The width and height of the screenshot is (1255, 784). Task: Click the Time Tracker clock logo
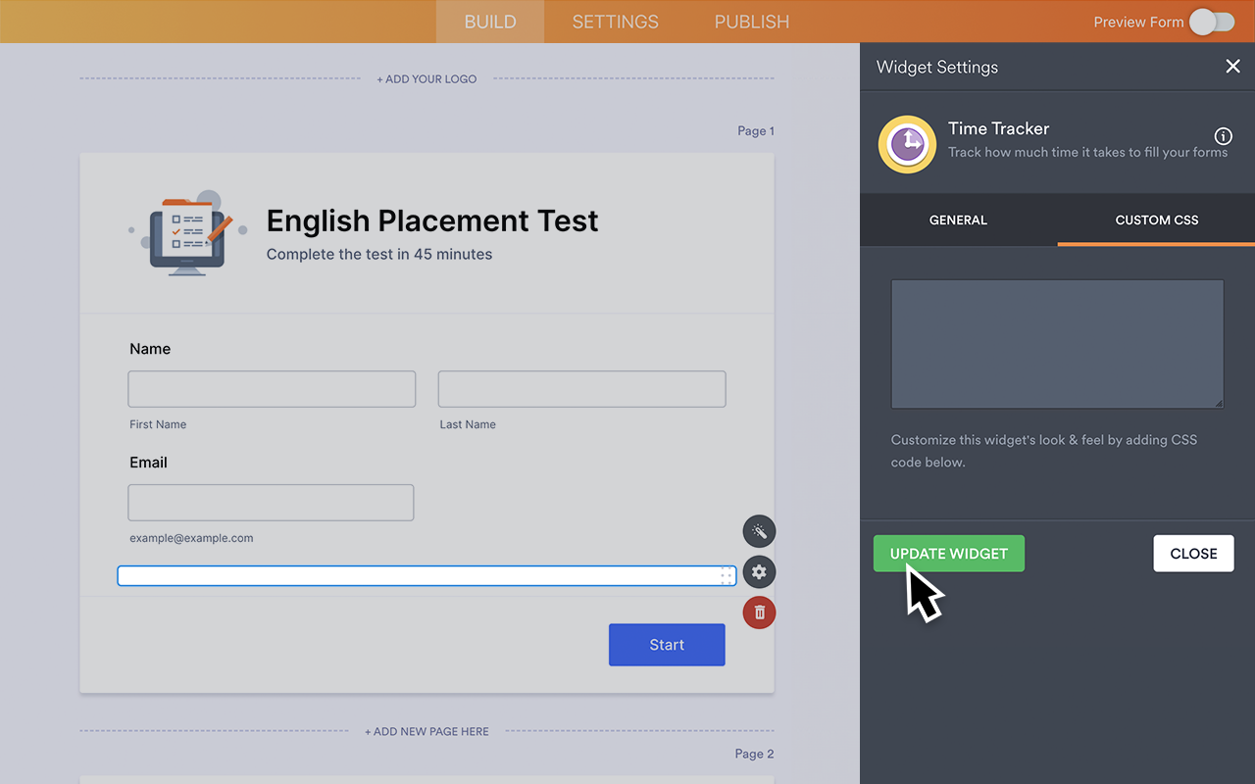(x=907, y=144)
